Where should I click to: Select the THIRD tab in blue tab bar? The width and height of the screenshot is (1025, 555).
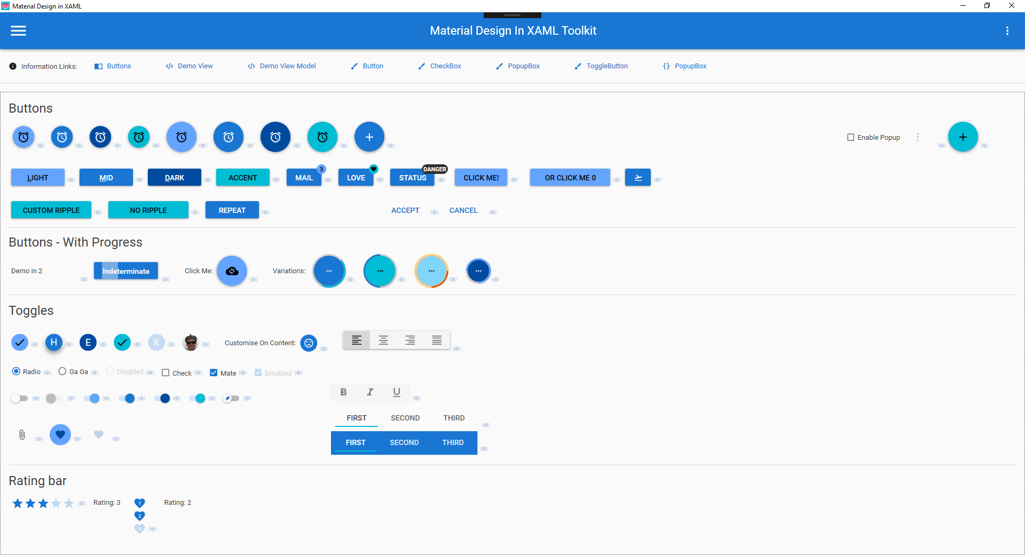pyautogui.click(x=452, y=442)
